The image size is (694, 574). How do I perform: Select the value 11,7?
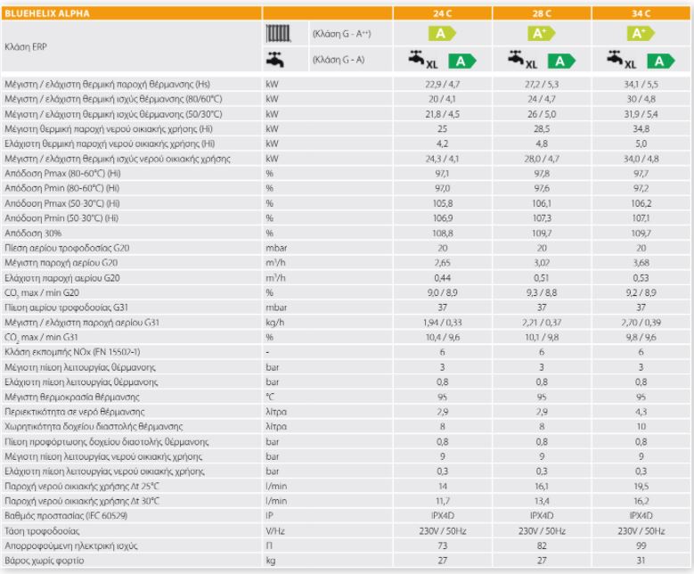443,501
